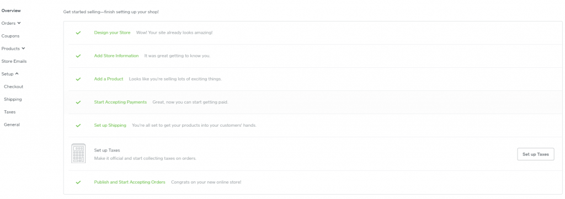Open General settings under Setup
Viewport: 565px width, 199px height.
tap(12, 125)
